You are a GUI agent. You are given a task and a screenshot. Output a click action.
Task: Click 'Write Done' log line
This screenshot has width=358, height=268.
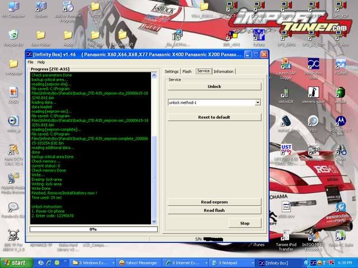point(41,189)
